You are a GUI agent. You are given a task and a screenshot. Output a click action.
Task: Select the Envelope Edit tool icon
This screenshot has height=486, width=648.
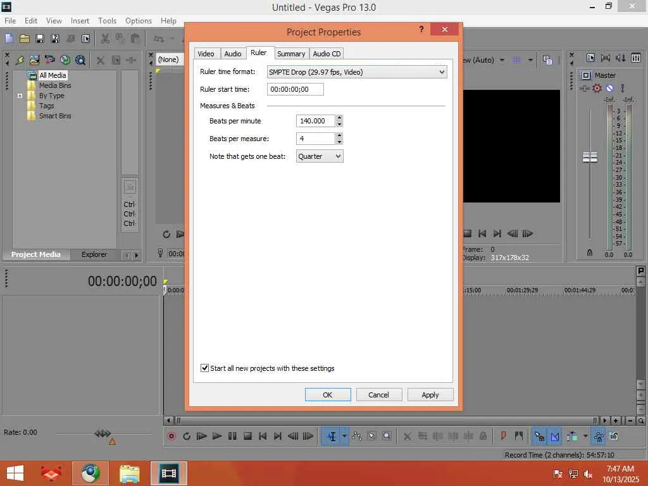point(357,436)
